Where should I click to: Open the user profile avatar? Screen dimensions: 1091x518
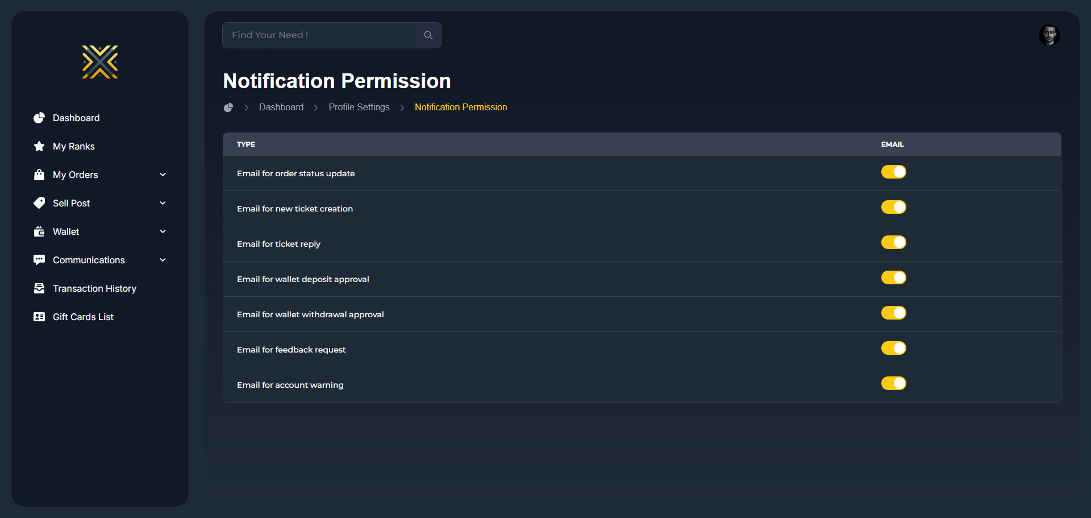coord(1049,35)
